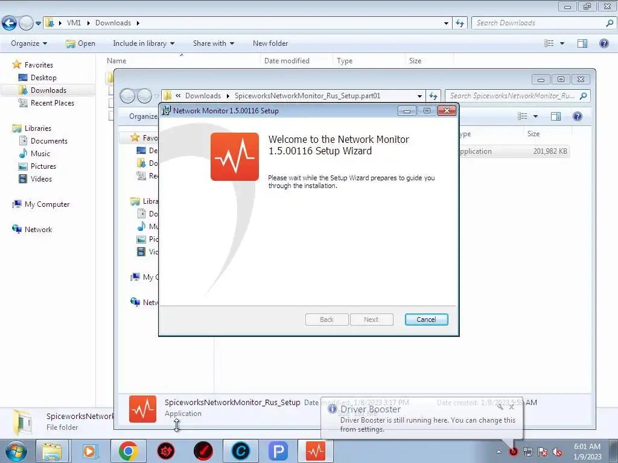Switch to Network Monitor setup taskbar button
Screen dimensions: 618x463
pyautogui.click(x=315, y=451)
